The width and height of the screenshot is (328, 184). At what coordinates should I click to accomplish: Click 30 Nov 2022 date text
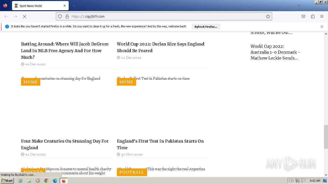pos(132,154)
